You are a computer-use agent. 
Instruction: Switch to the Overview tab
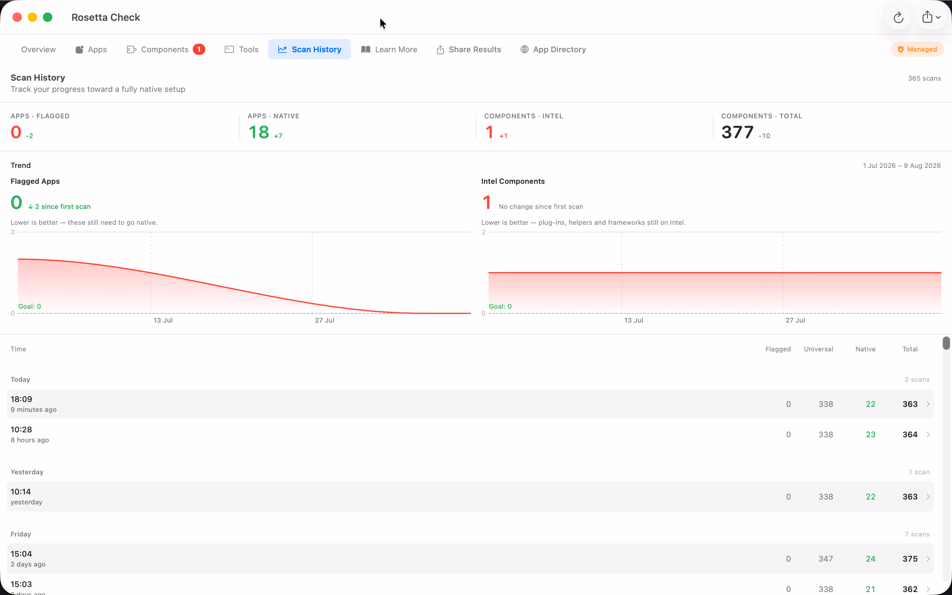coord(39,50)
